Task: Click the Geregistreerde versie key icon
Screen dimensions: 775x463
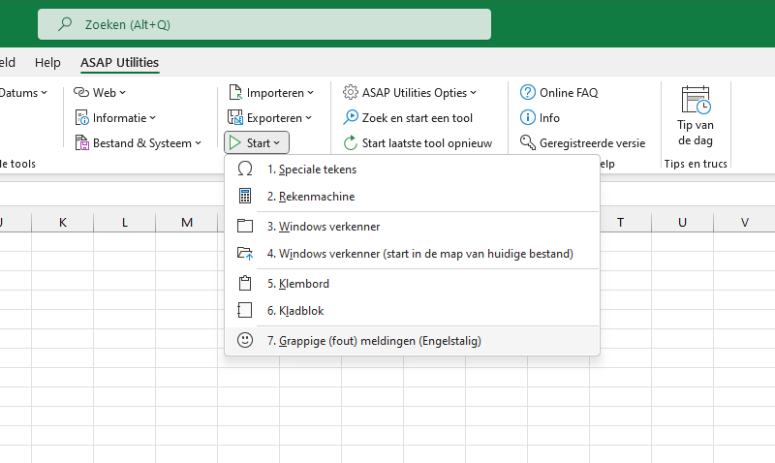Action: pyautogui.click(x=528, y=142)
